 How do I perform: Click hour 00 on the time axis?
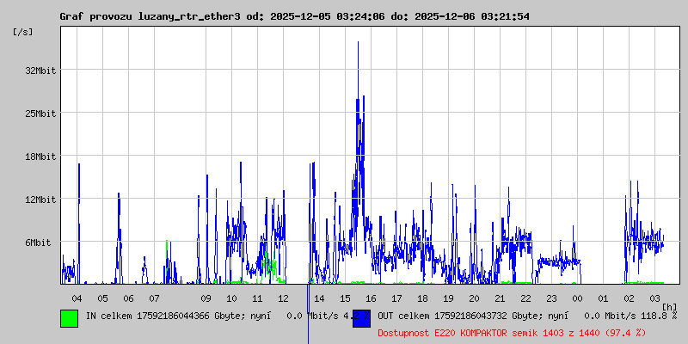(x=577, y=298)
